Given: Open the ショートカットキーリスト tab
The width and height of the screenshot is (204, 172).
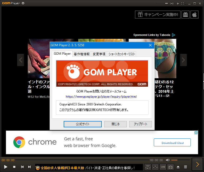Looking at the screenshot, I should click(122, 54).
